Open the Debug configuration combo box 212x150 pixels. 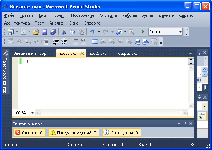pos(166,32)
